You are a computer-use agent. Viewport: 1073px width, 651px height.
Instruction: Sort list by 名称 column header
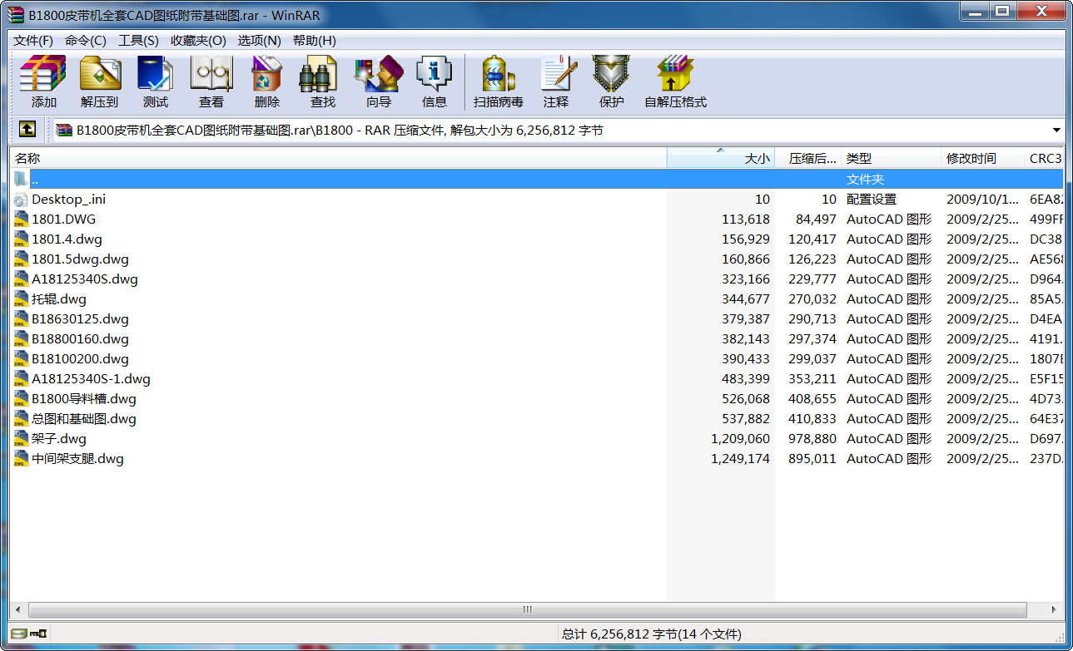(x=333, y=158)
